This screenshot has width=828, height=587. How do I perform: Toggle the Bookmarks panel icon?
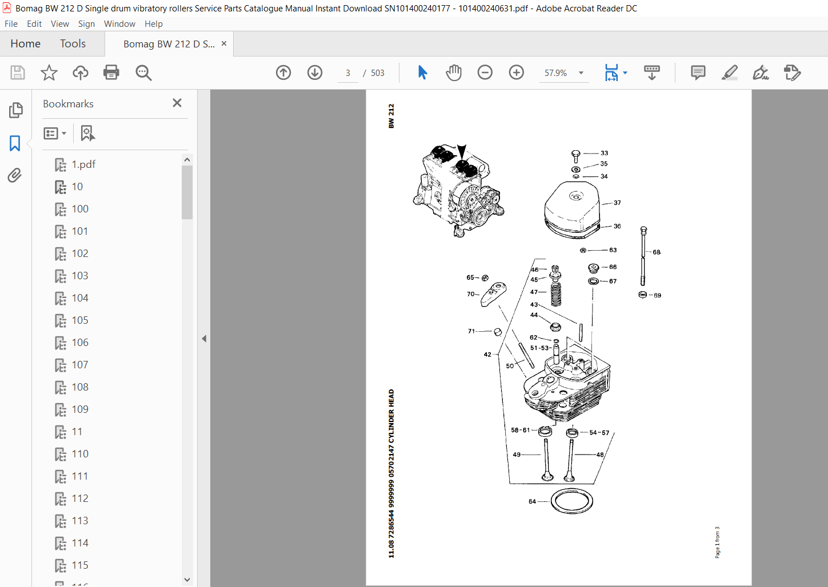pyautogui.click(x=15, y=143)
